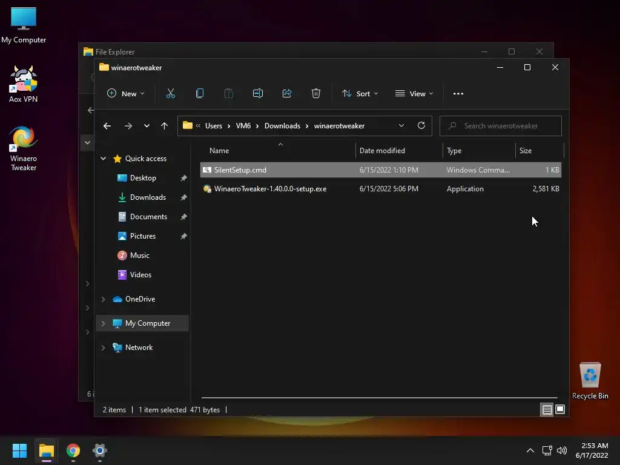Click the Copy icon in toolbar
Screen dimensions: 620x465
[x=200, y=94]
